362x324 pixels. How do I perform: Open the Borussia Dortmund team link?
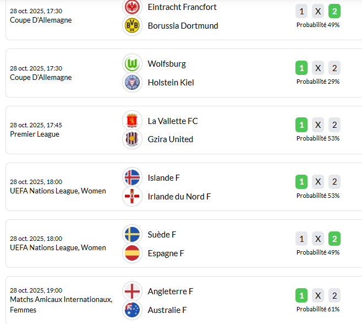pos(183,26)
